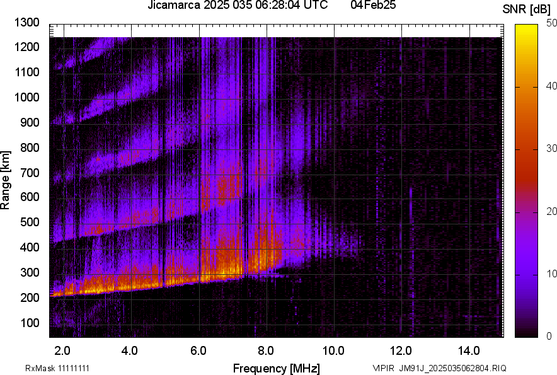Click the frequency tick label '4.0'
The image size is (557, 375).
point(130,351)
